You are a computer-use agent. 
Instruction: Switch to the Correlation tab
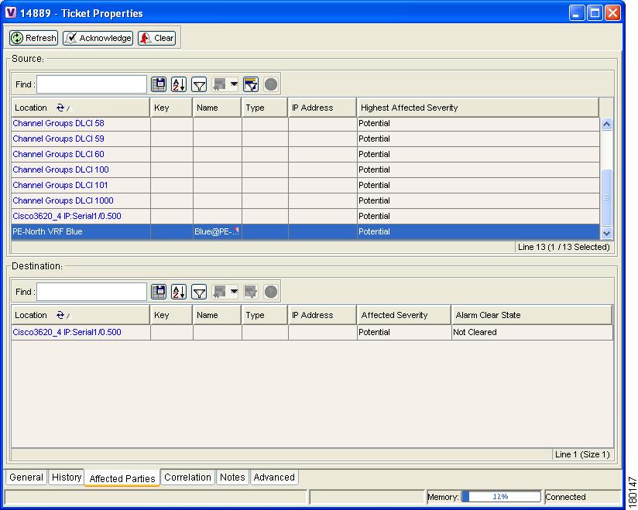tap(187, 477)
